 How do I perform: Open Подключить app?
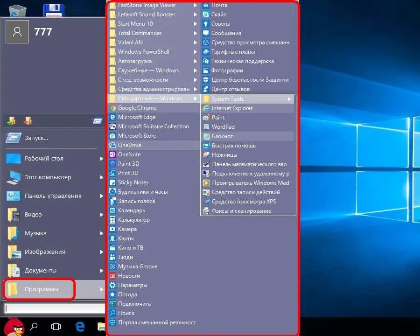click(154, 304)
